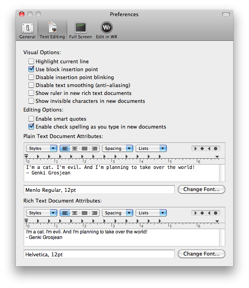Enable Highlight current line
This screenshot has height=288, width=249.
(x=31, y=61)
